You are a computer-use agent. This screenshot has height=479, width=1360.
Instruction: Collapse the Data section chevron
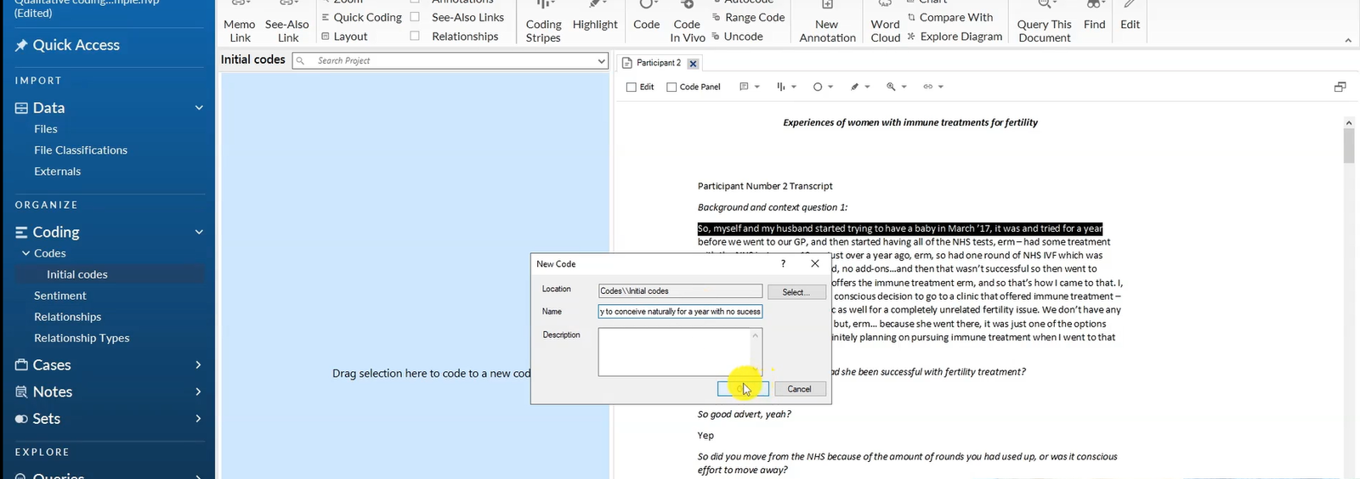(199, 108)
